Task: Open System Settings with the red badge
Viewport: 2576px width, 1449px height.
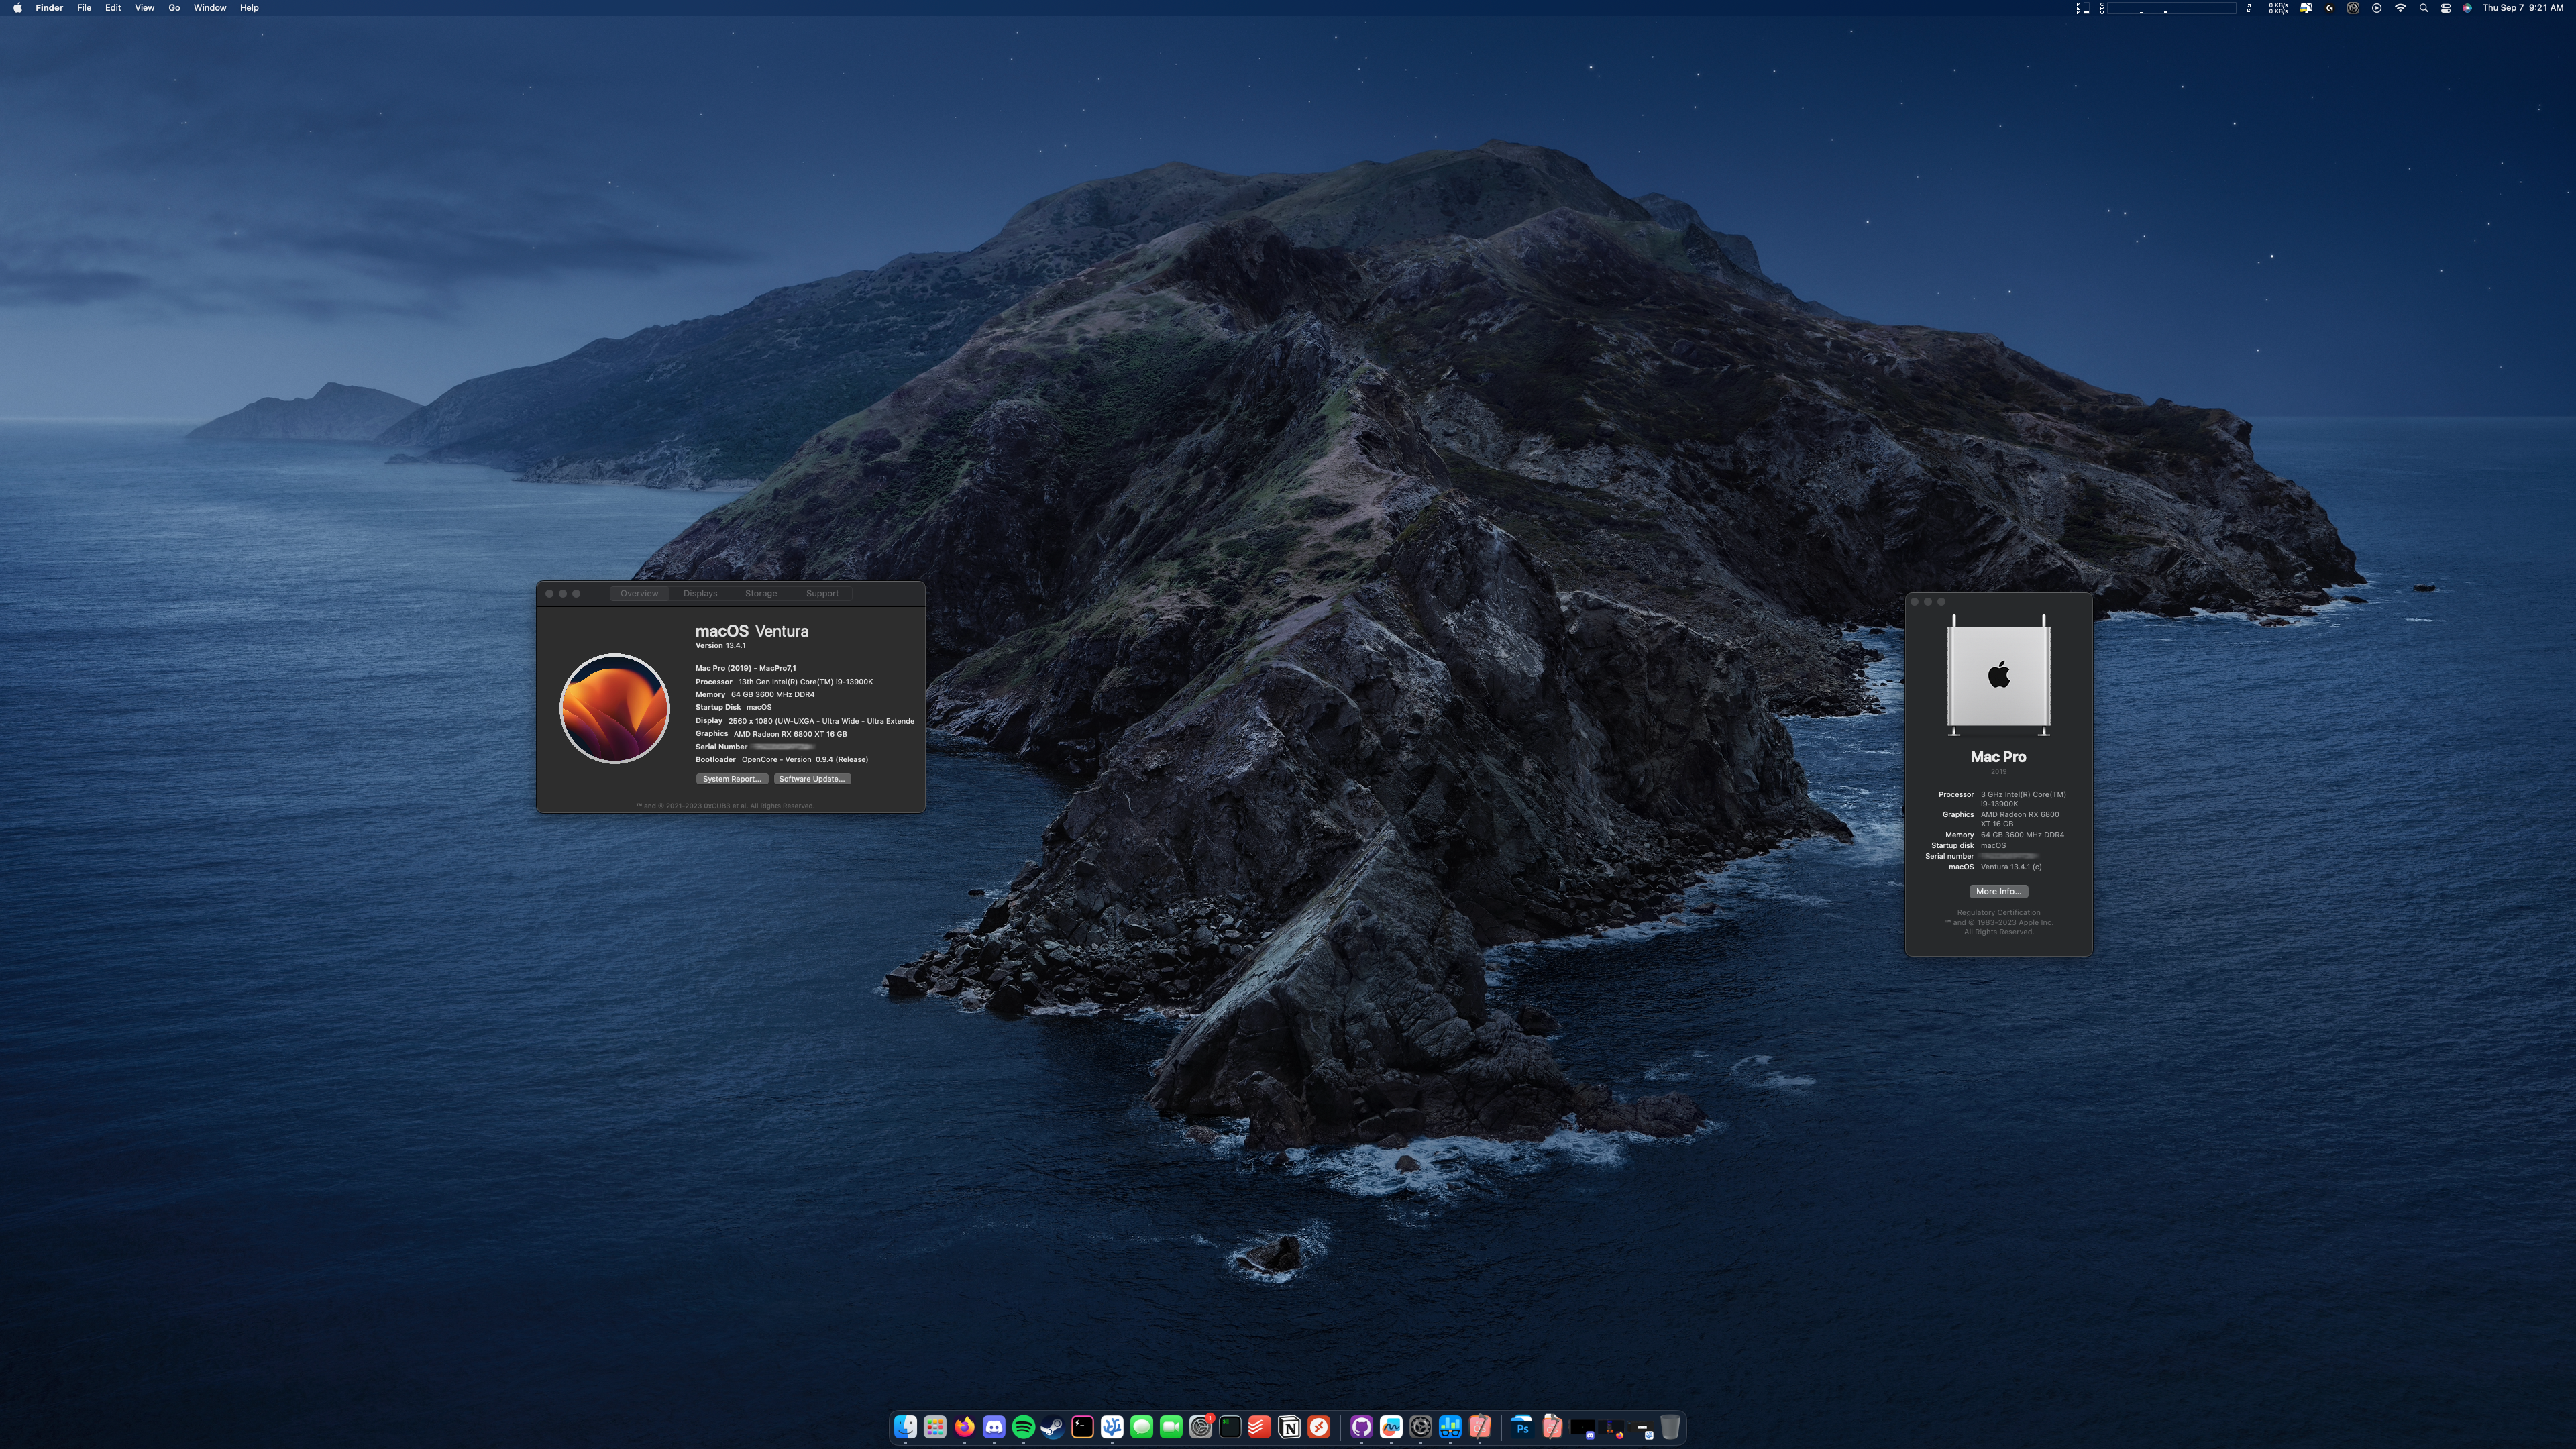Action: click(1201, 1427)
